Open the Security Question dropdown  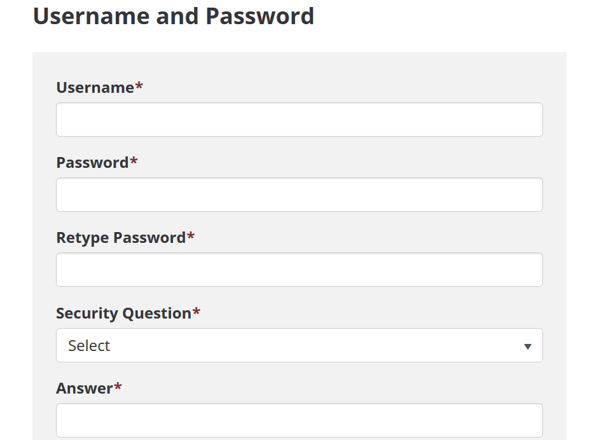coord(299,345)
